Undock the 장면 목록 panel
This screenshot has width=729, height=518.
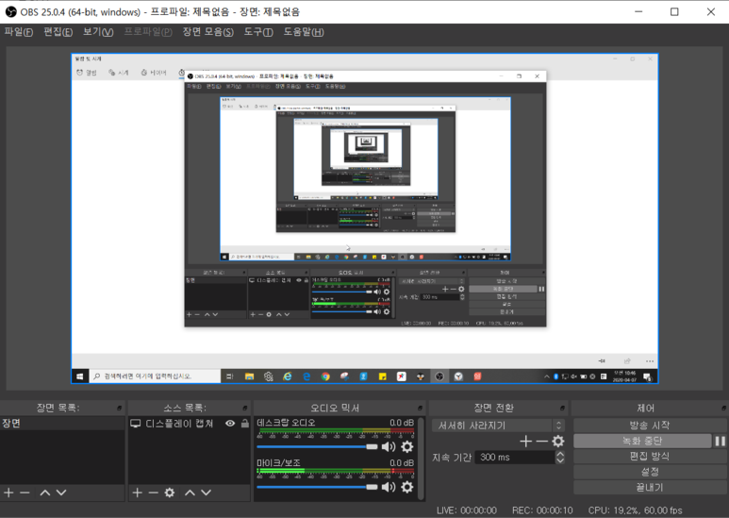point(120,408)
